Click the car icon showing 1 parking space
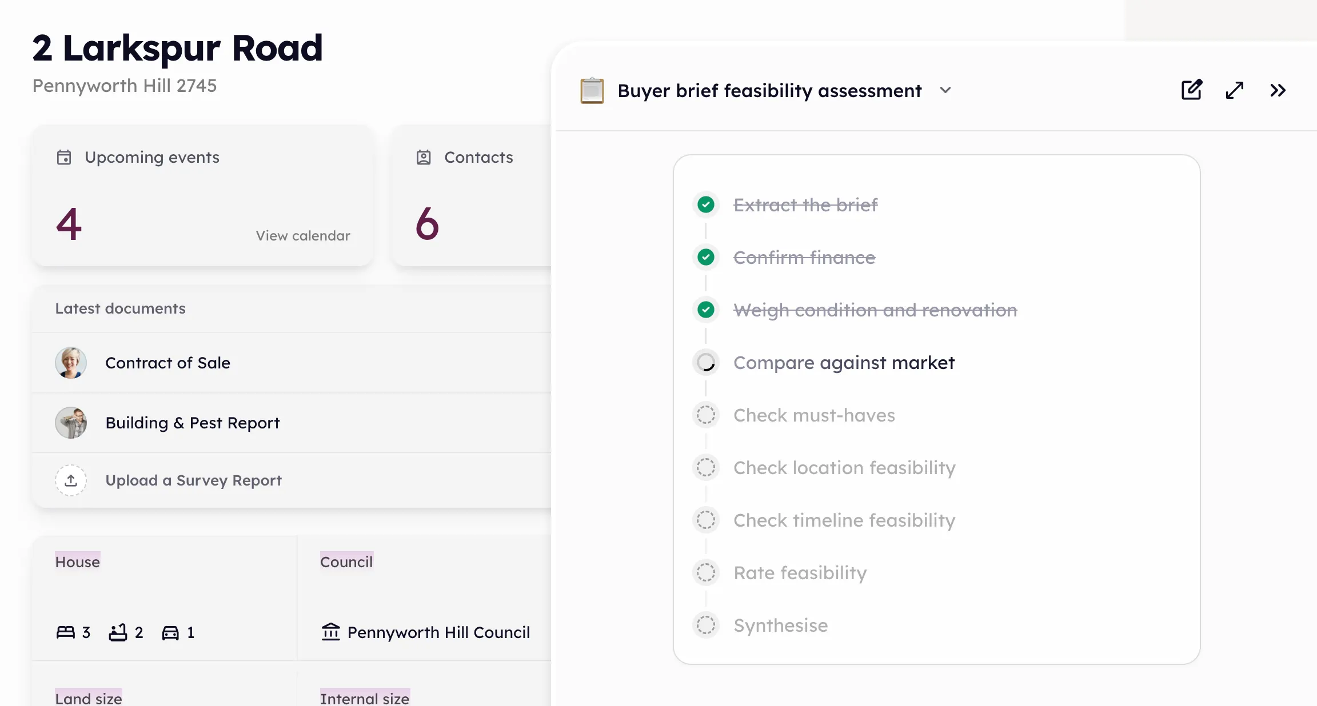Viewport: 1317px width, 706px height. pyautogui.click(x=170, y=632)
